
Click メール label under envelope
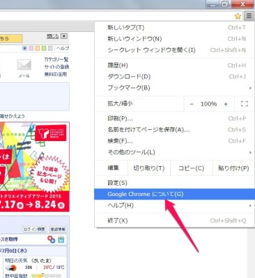point(24,76)
